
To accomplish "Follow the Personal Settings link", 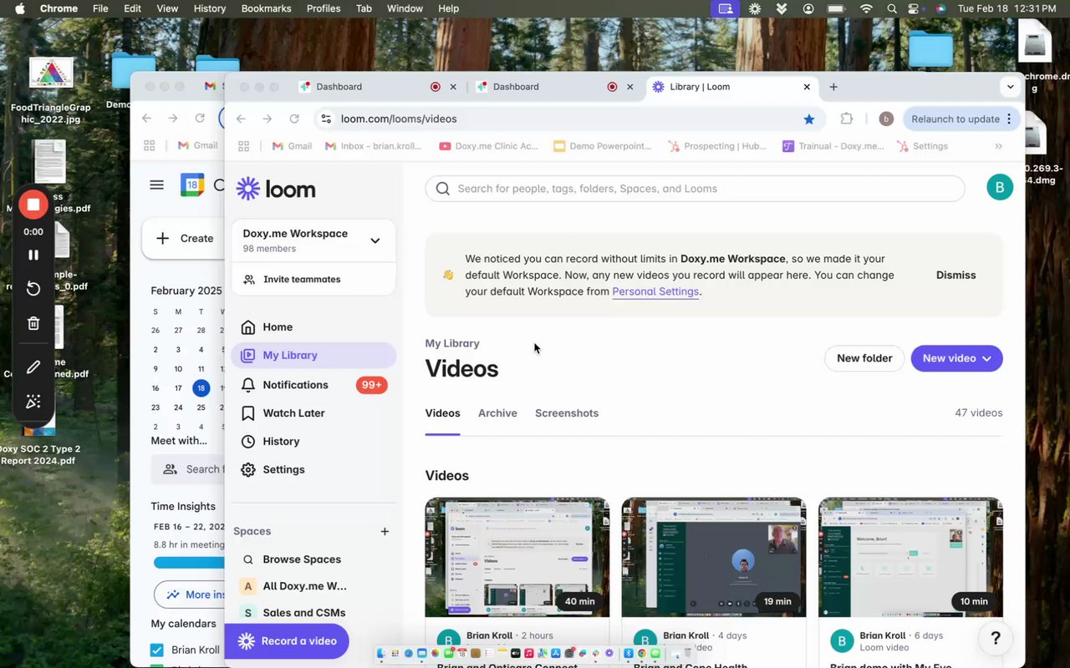I will (655, 291).
